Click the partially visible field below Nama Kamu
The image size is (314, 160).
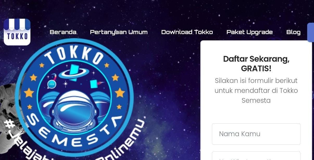[256, 156]
